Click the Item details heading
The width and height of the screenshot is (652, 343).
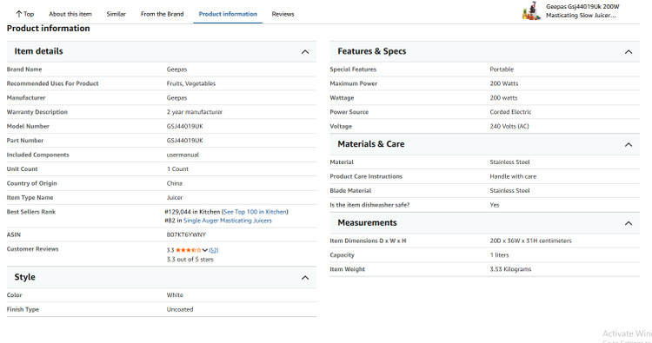pyautogui.click(x=38, y=51)
